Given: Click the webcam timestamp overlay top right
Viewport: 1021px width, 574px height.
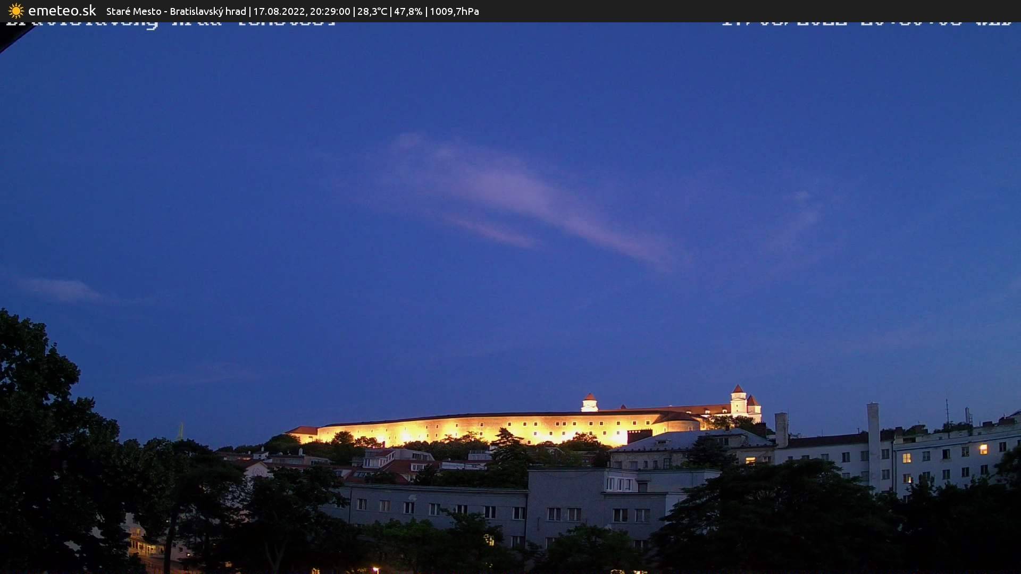Looking at the screenshot, I should pyautogui.click(x=867, y=22).
